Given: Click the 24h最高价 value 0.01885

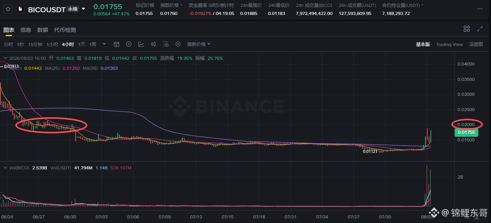Looking at the screenshot, I should [248, 13].
